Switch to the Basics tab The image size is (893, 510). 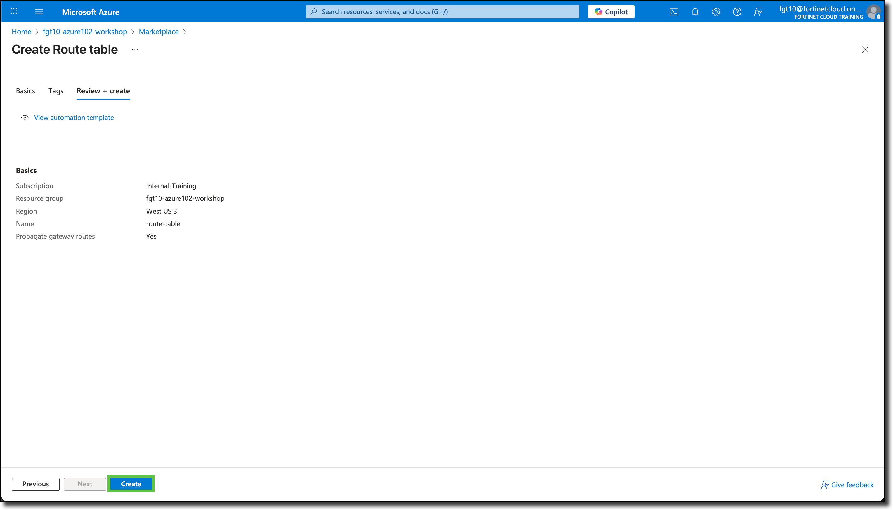tap(25, 91)
